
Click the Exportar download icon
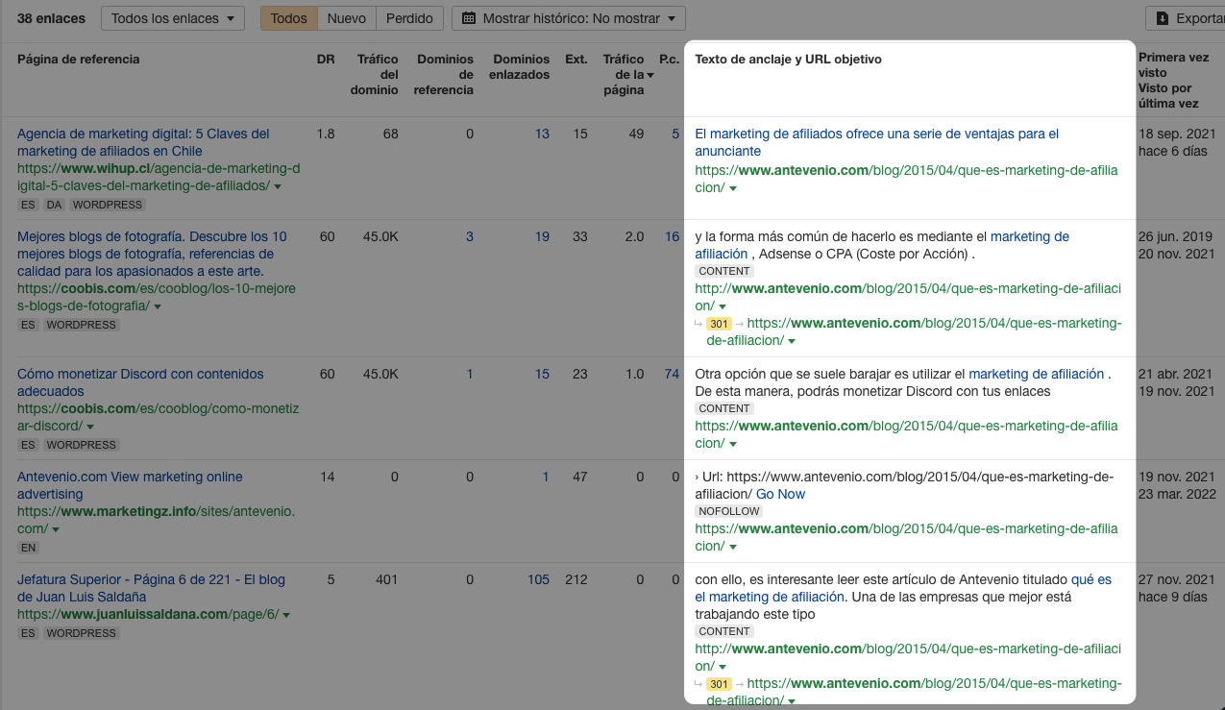click(1163, 18)
